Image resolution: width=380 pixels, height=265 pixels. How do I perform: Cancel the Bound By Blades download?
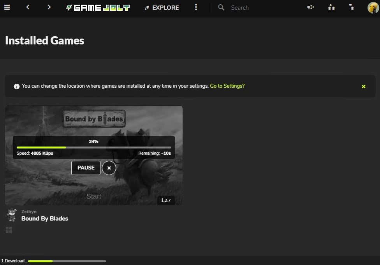tap(109, 168)
